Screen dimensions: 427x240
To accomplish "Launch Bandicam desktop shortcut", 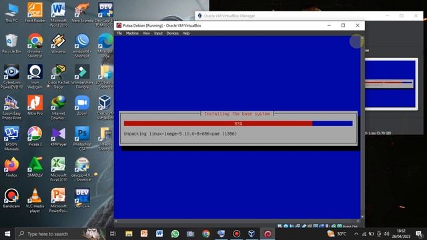I will (x=11, y=199).
